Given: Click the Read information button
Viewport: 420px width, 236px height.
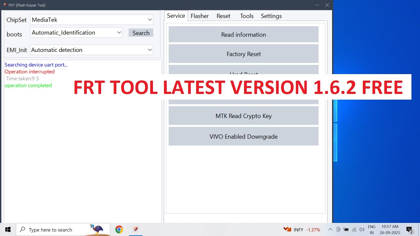Looking at the screenshot, I should 243,34.
